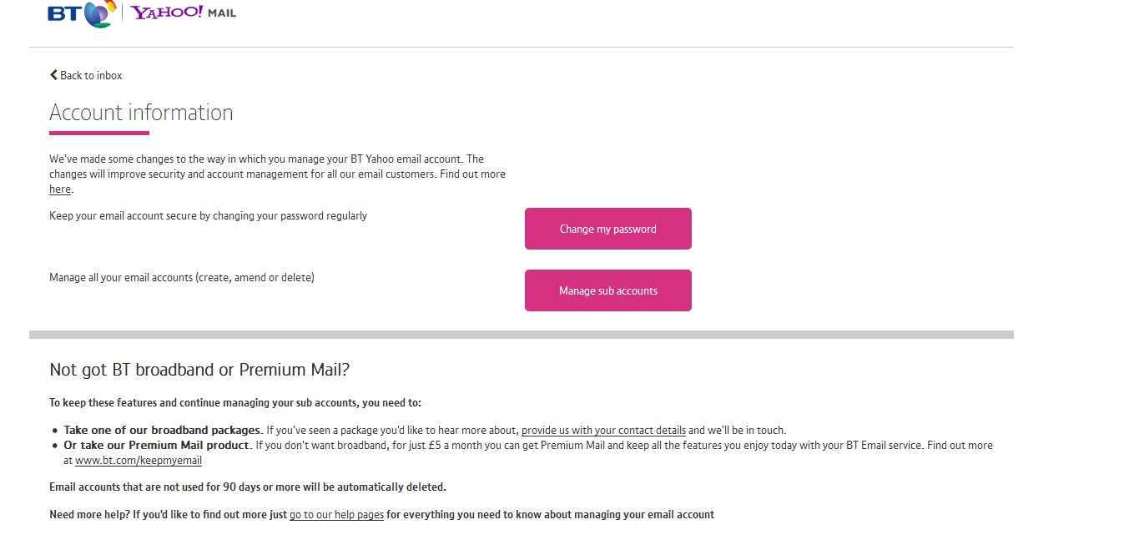Open the 'here' find out more link
This screenshot has height=550, width=1134.
coord(60,189)
